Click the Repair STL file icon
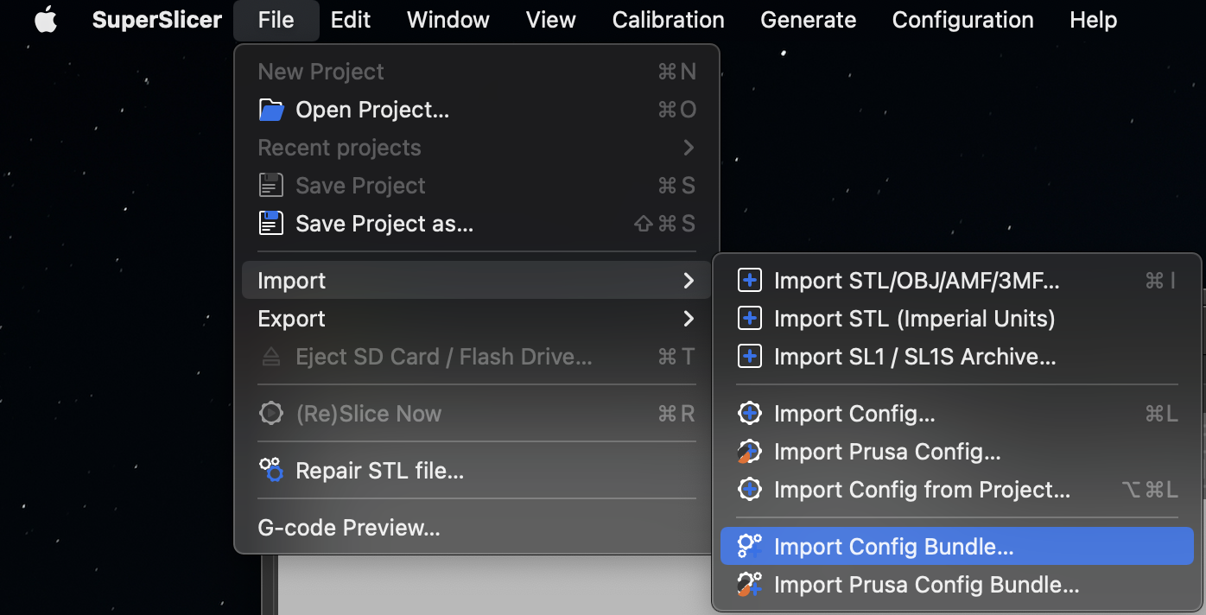Viewport: 1206px width, 615px height. click(x=270, y=470)
